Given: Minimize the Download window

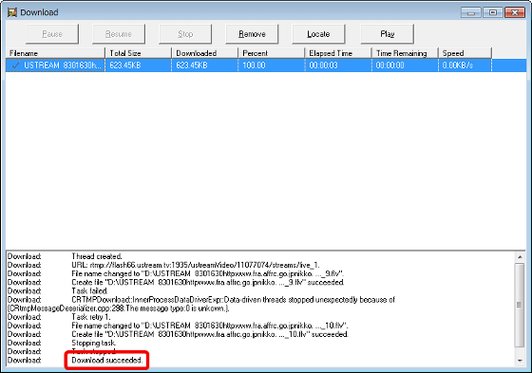Looking at the screenshot, I should tap(470, 13).
